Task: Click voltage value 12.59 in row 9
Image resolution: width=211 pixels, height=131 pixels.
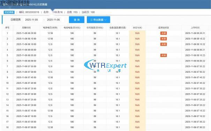Action: (x=50, y=78)
